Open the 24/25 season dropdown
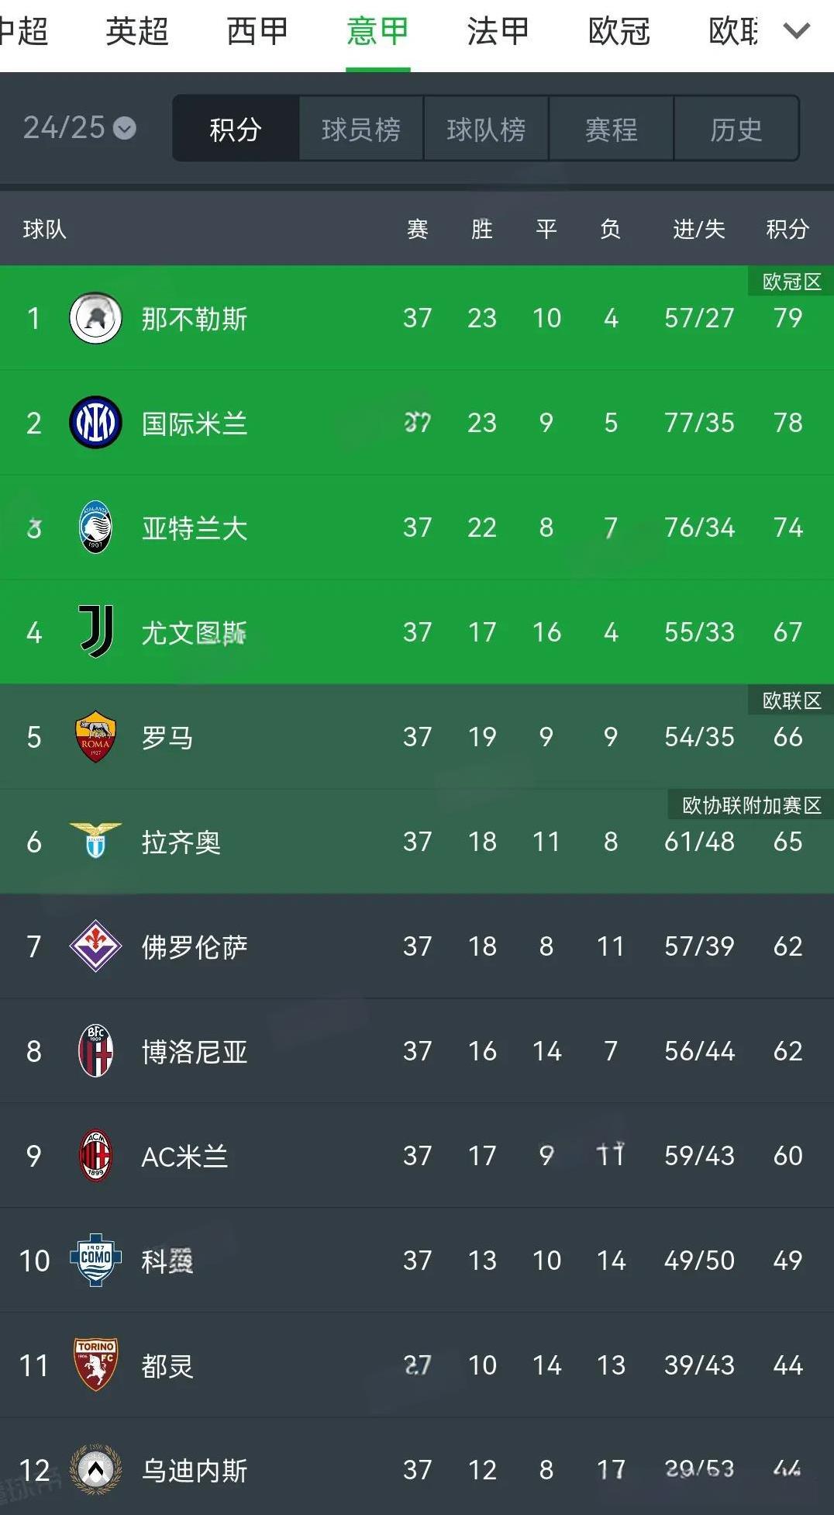 (x=80, y=128)
